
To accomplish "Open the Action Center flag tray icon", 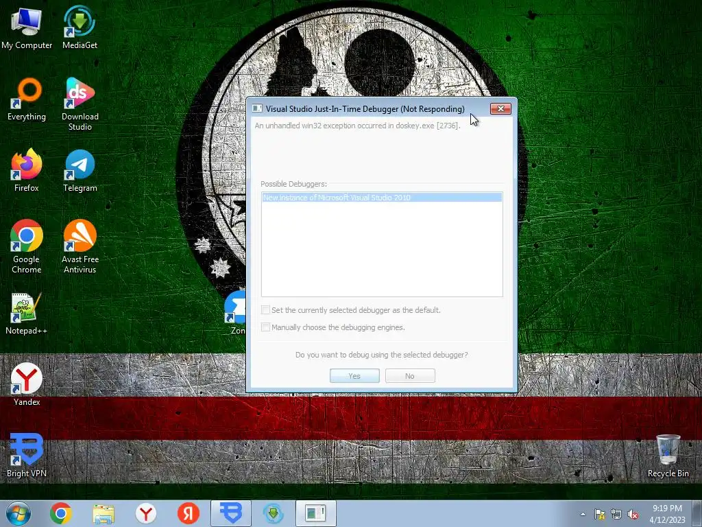I will click(x=599, y=514).
